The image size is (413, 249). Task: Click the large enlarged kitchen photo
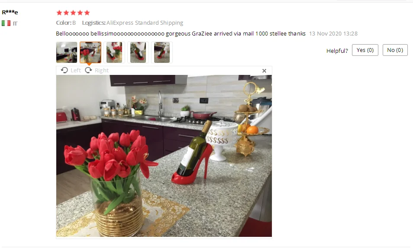tap(164, 156)
